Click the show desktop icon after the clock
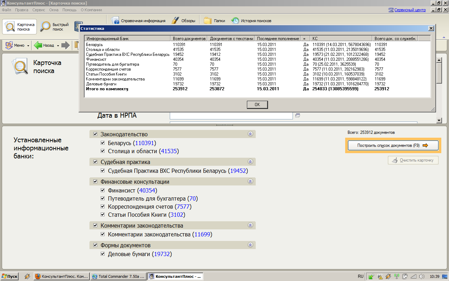The height and width of the screenshot is (281, 449). click(445, 276)
